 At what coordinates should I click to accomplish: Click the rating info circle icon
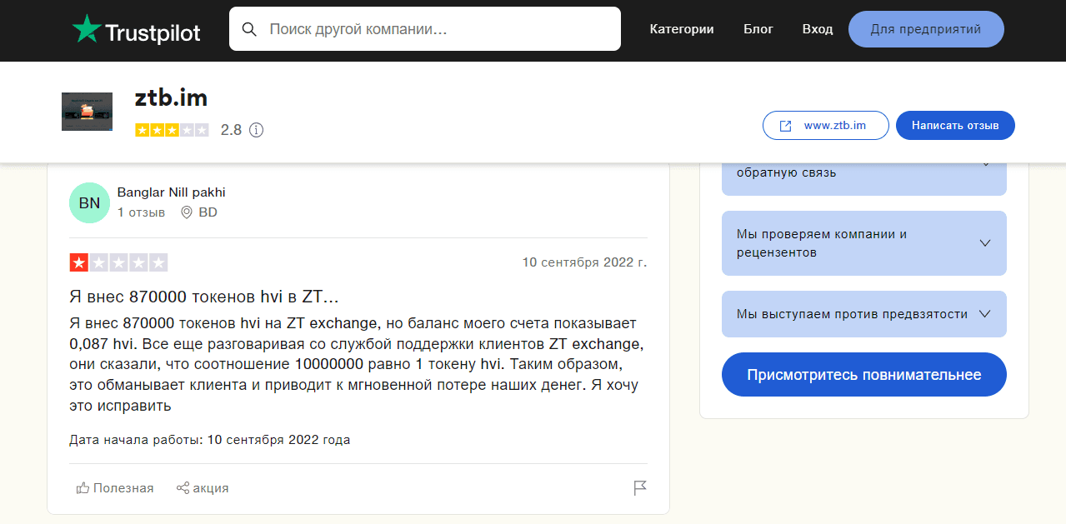257,130
